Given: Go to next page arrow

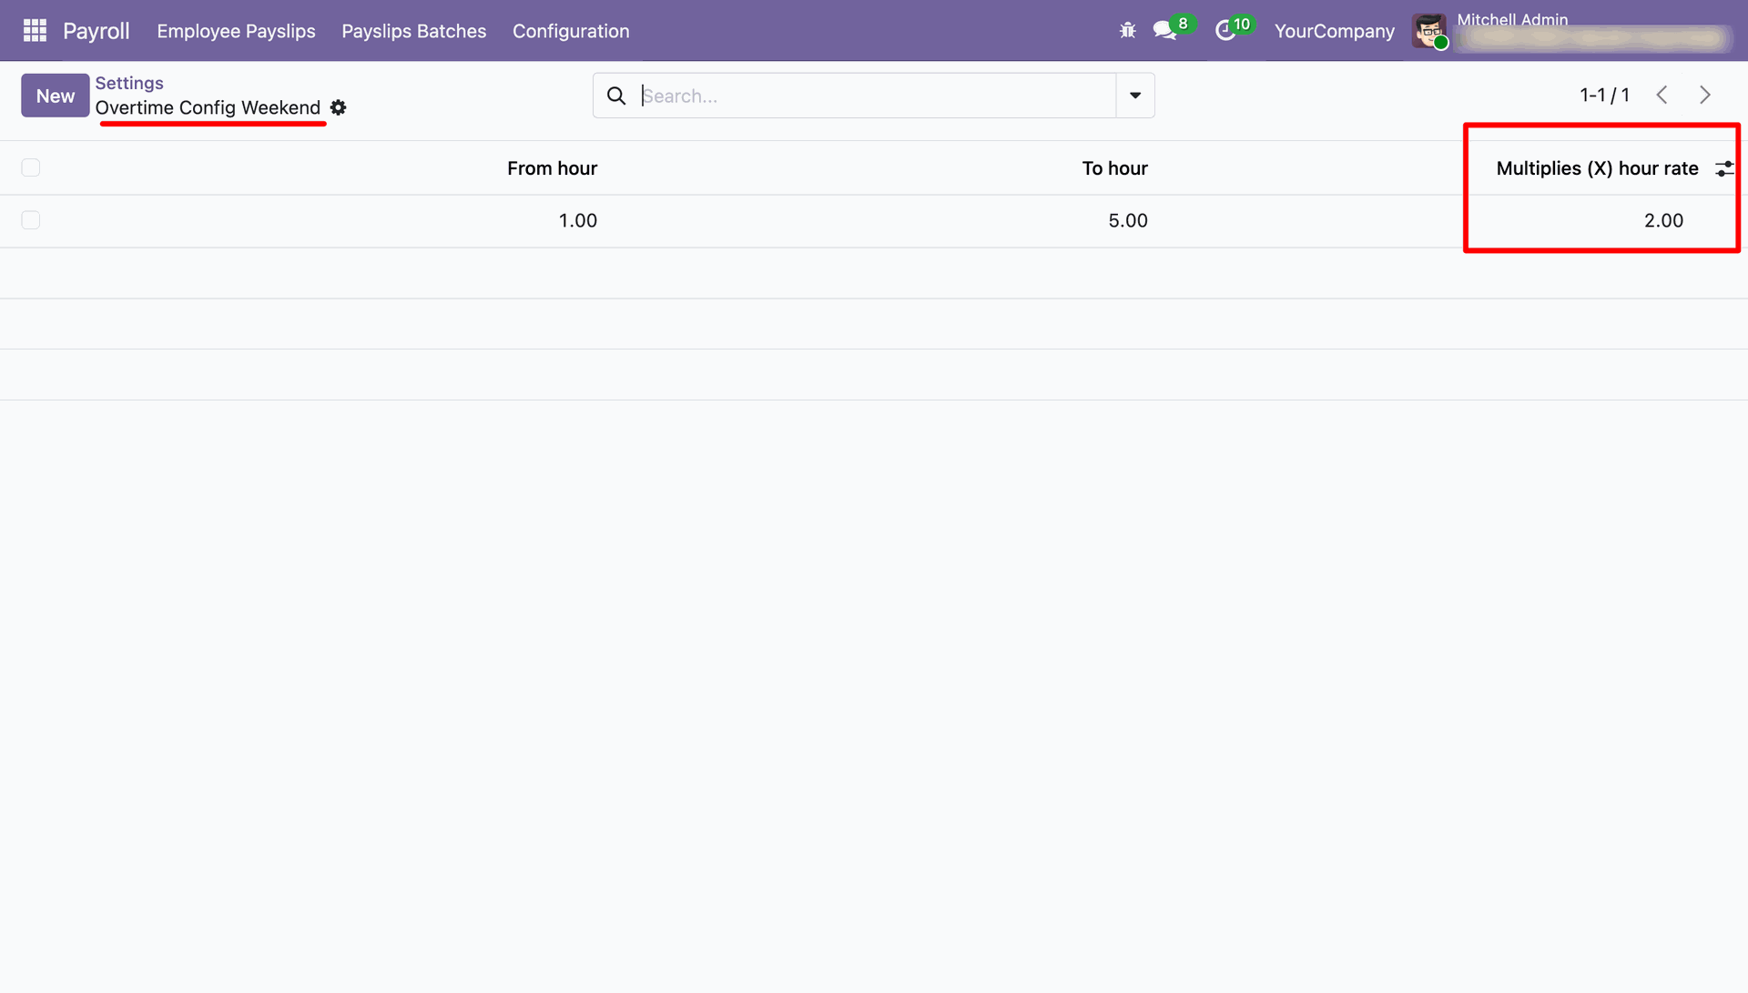Looking at the screenshot, I should (x=1705, y=95).
